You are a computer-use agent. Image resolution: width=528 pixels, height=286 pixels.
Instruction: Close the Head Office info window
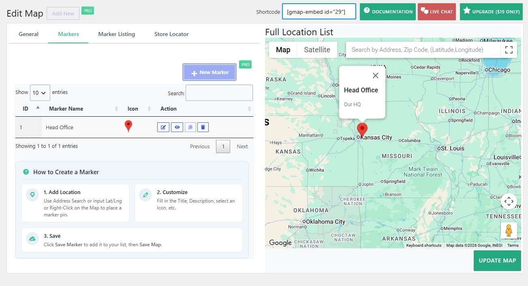point(376,76)
